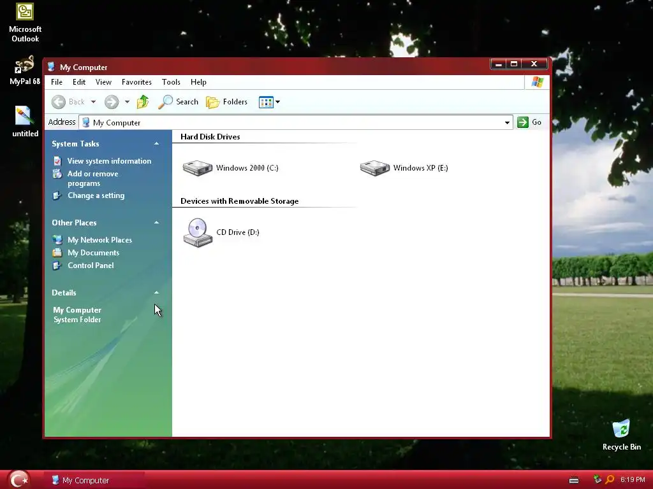Open the Windows XP (E:) drive icon
The width and height of the screenshot is (653, 489).
(375, 168)
